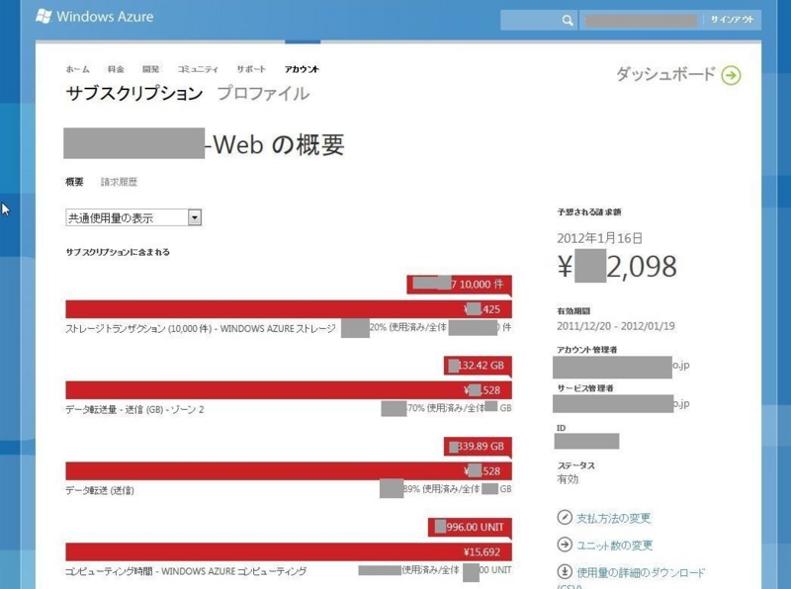This screenshot has height=589, width=791.
Task: Click the 996.00 UNIT usage label
Action: click(471, 527)
